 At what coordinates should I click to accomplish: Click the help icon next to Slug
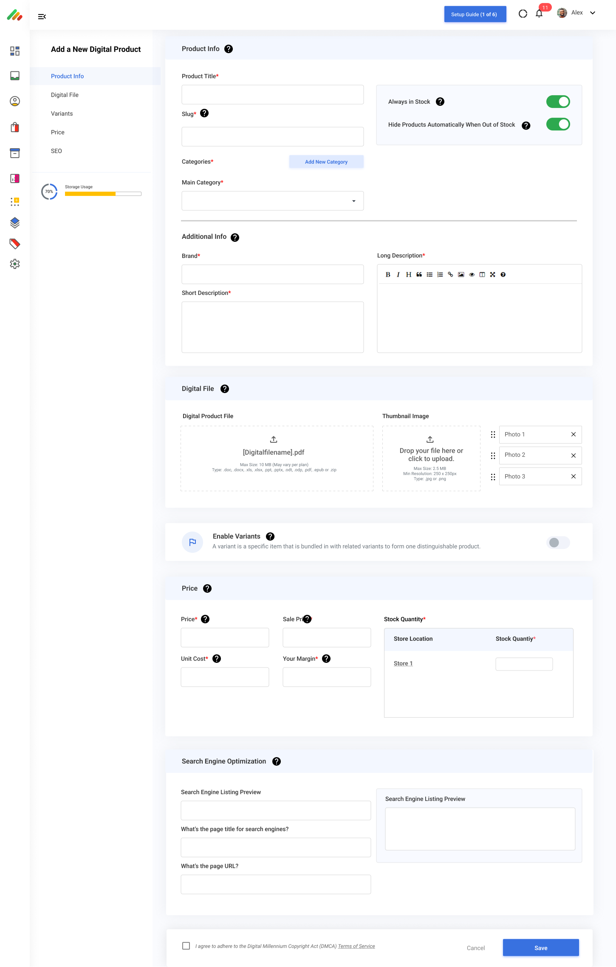(x=204, y=113)
